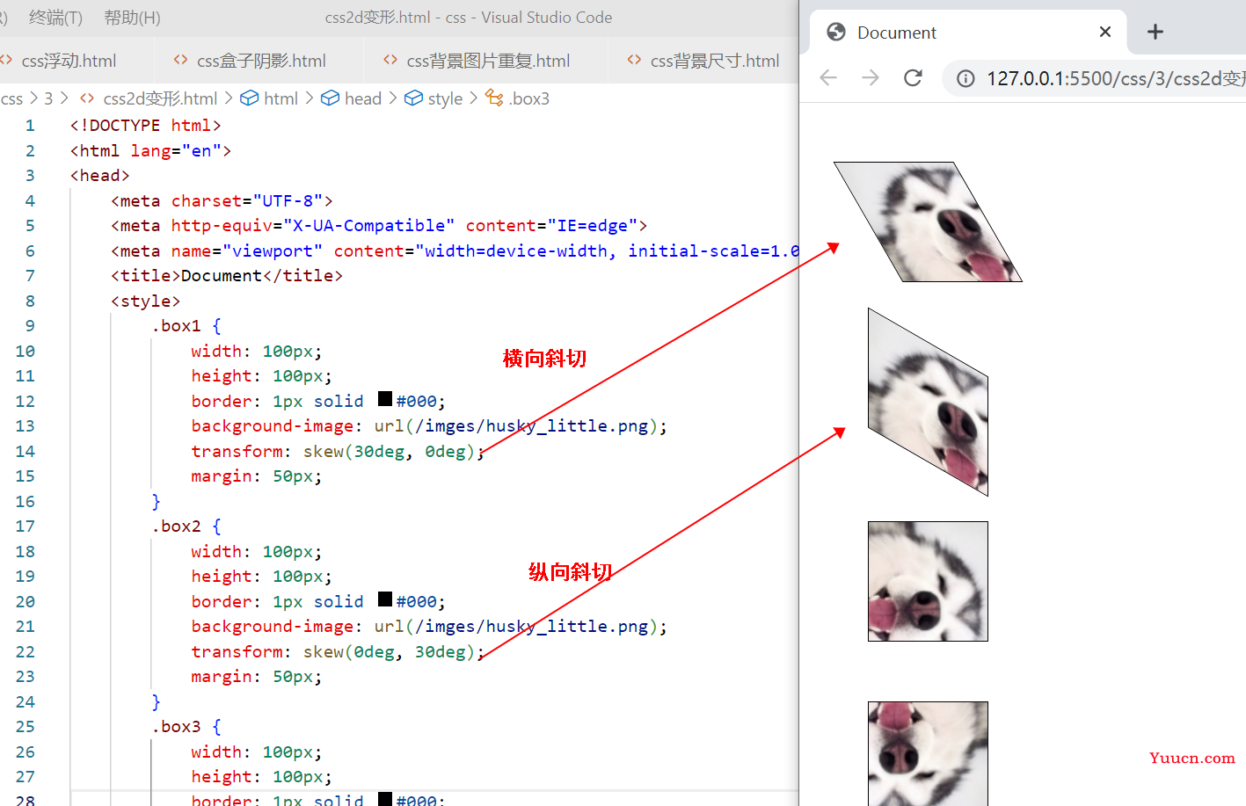The image size is (1246, 806).
Task: Open a new browser tab
Action: pyautogui.click(x=1155, y=33)
